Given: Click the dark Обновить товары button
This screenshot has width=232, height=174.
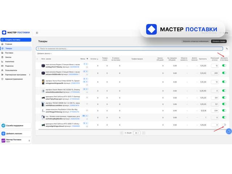Looking at the screenshot, I should [x=219, y=41].
